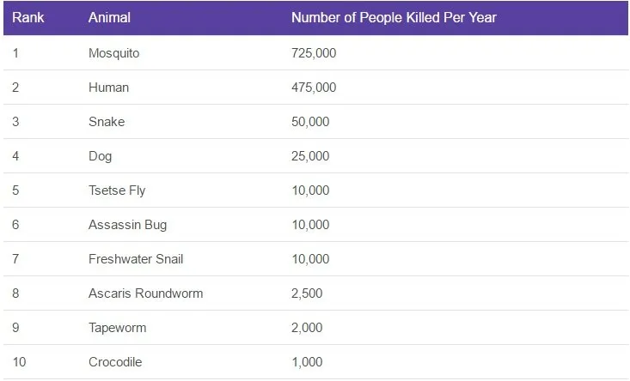Click rank number 10

click(x=19, y=362)
